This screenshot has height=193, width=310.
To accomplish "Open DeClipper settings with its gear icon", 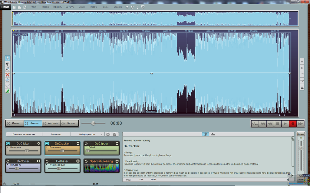I will 117,143.
